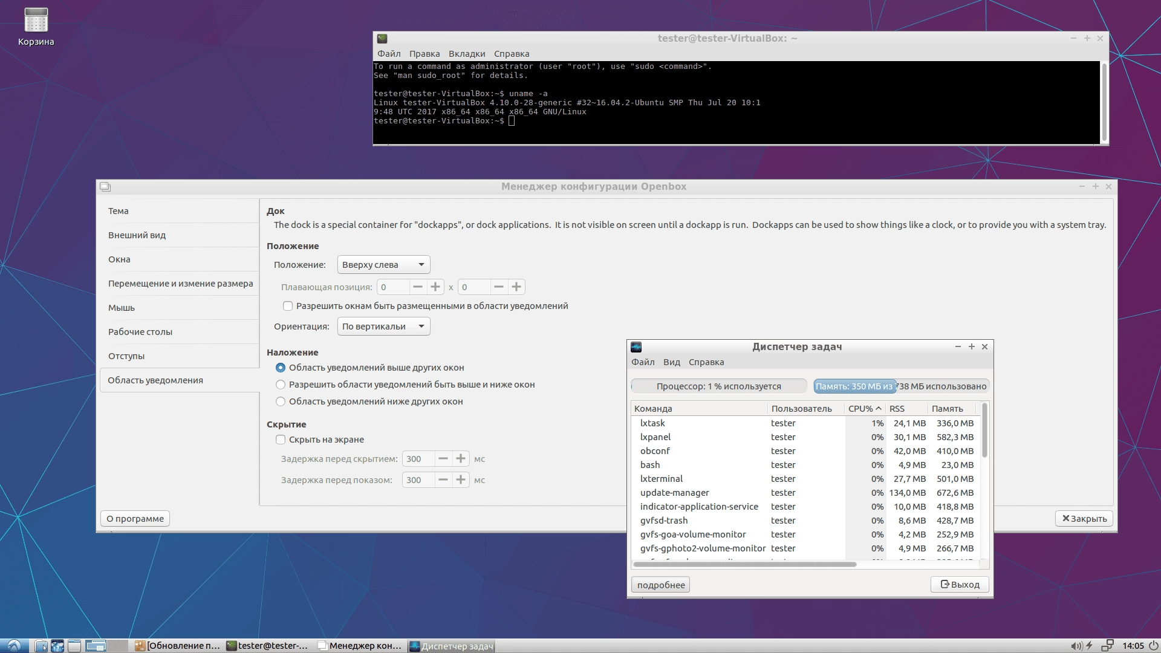Decrease floating position X value
This screenshot has height=653, width=1161.
pyautogui.click(x=417, y=287)
